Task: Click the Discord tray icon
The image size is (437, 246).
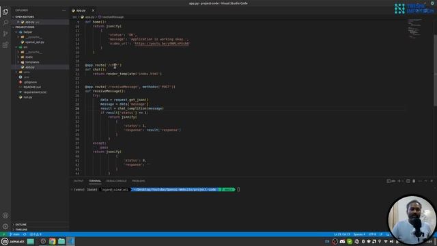Action: (x=342, y=241)
